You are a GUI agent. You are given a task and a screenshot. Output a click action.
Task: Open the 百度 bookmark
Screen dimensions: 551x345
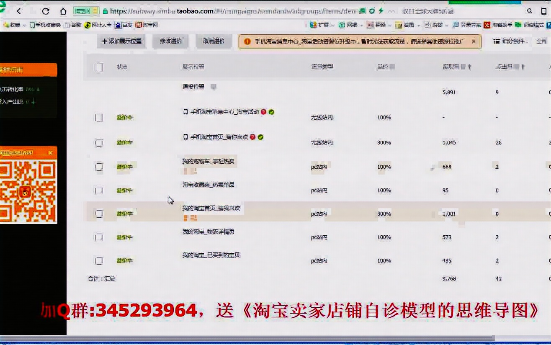pyautogui.click(x=124, y=25)
